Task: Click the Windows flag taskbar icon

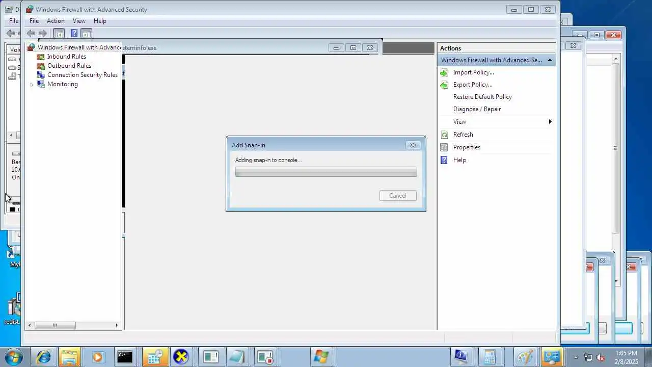Action: [321, 357]
